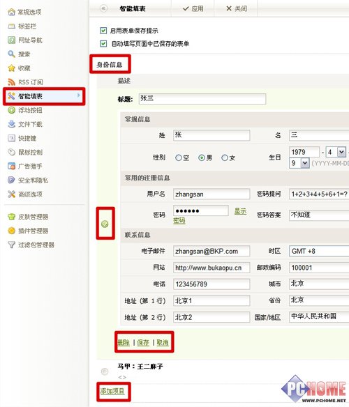Viewport: 349px width, 407px height.
Task: Click the collapse back arrow beside 智能填表 title
Action: click(x=103, y=8)
